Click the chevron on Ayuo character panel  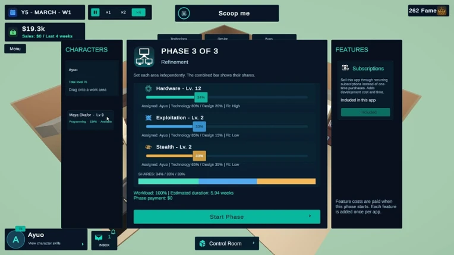coord(83,244)
